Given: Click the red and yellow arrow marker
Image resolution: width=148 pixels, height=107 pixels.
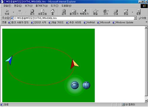Looking at the screenshot, I should 75,64.
